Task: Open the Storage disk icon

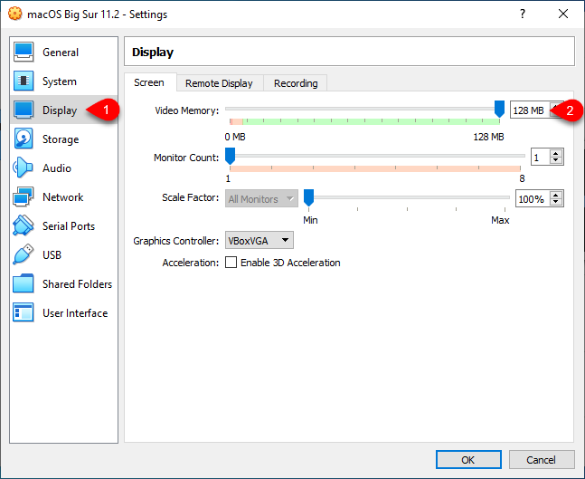Action: (24, 139)
